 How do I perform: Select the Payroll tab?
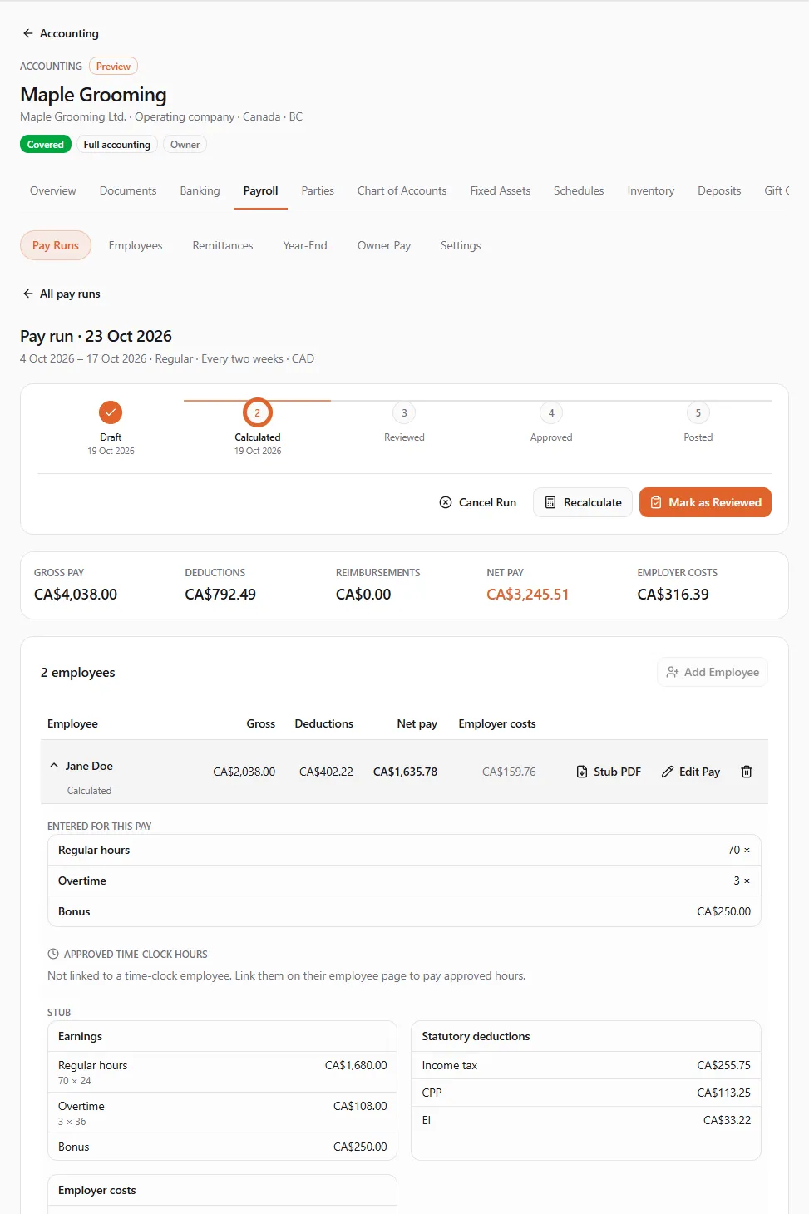[x=260, y=190]
